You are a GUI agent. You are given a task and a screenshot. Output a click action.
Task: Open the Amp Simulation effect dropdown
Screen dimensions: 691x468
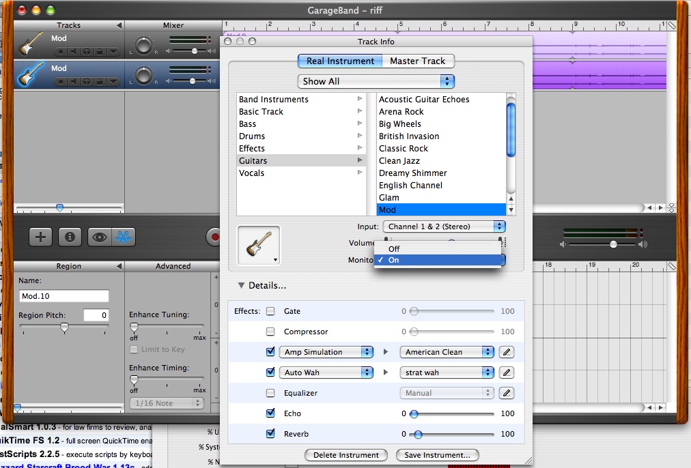(326, 352)
